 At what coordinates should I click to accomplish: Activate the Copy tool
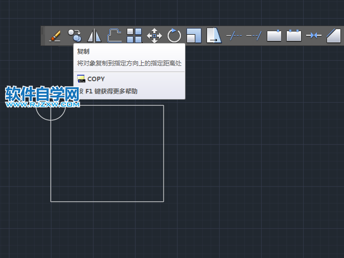(75, 35)
